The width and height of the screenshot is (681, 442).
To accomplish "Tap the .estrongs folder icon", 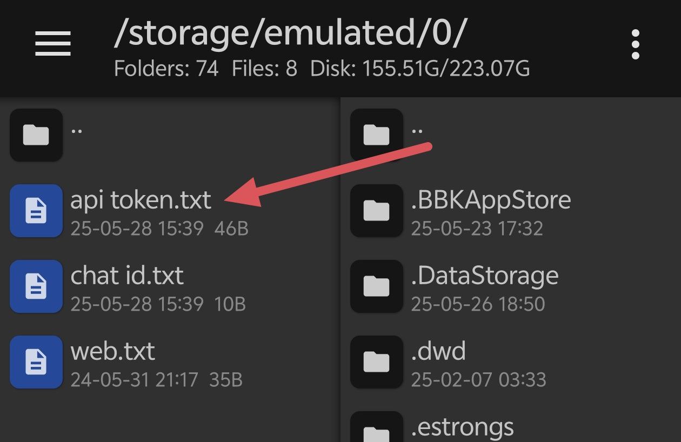I will 377,430.
